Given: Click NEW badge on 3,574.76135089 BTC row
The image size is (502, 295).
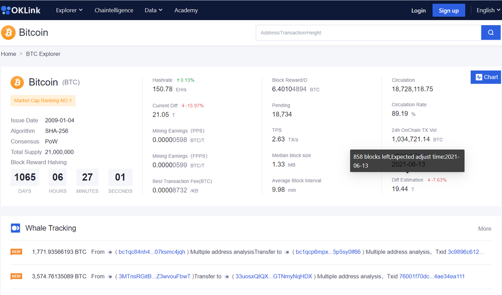Looking at the screenshot, I should pos(16,276).
